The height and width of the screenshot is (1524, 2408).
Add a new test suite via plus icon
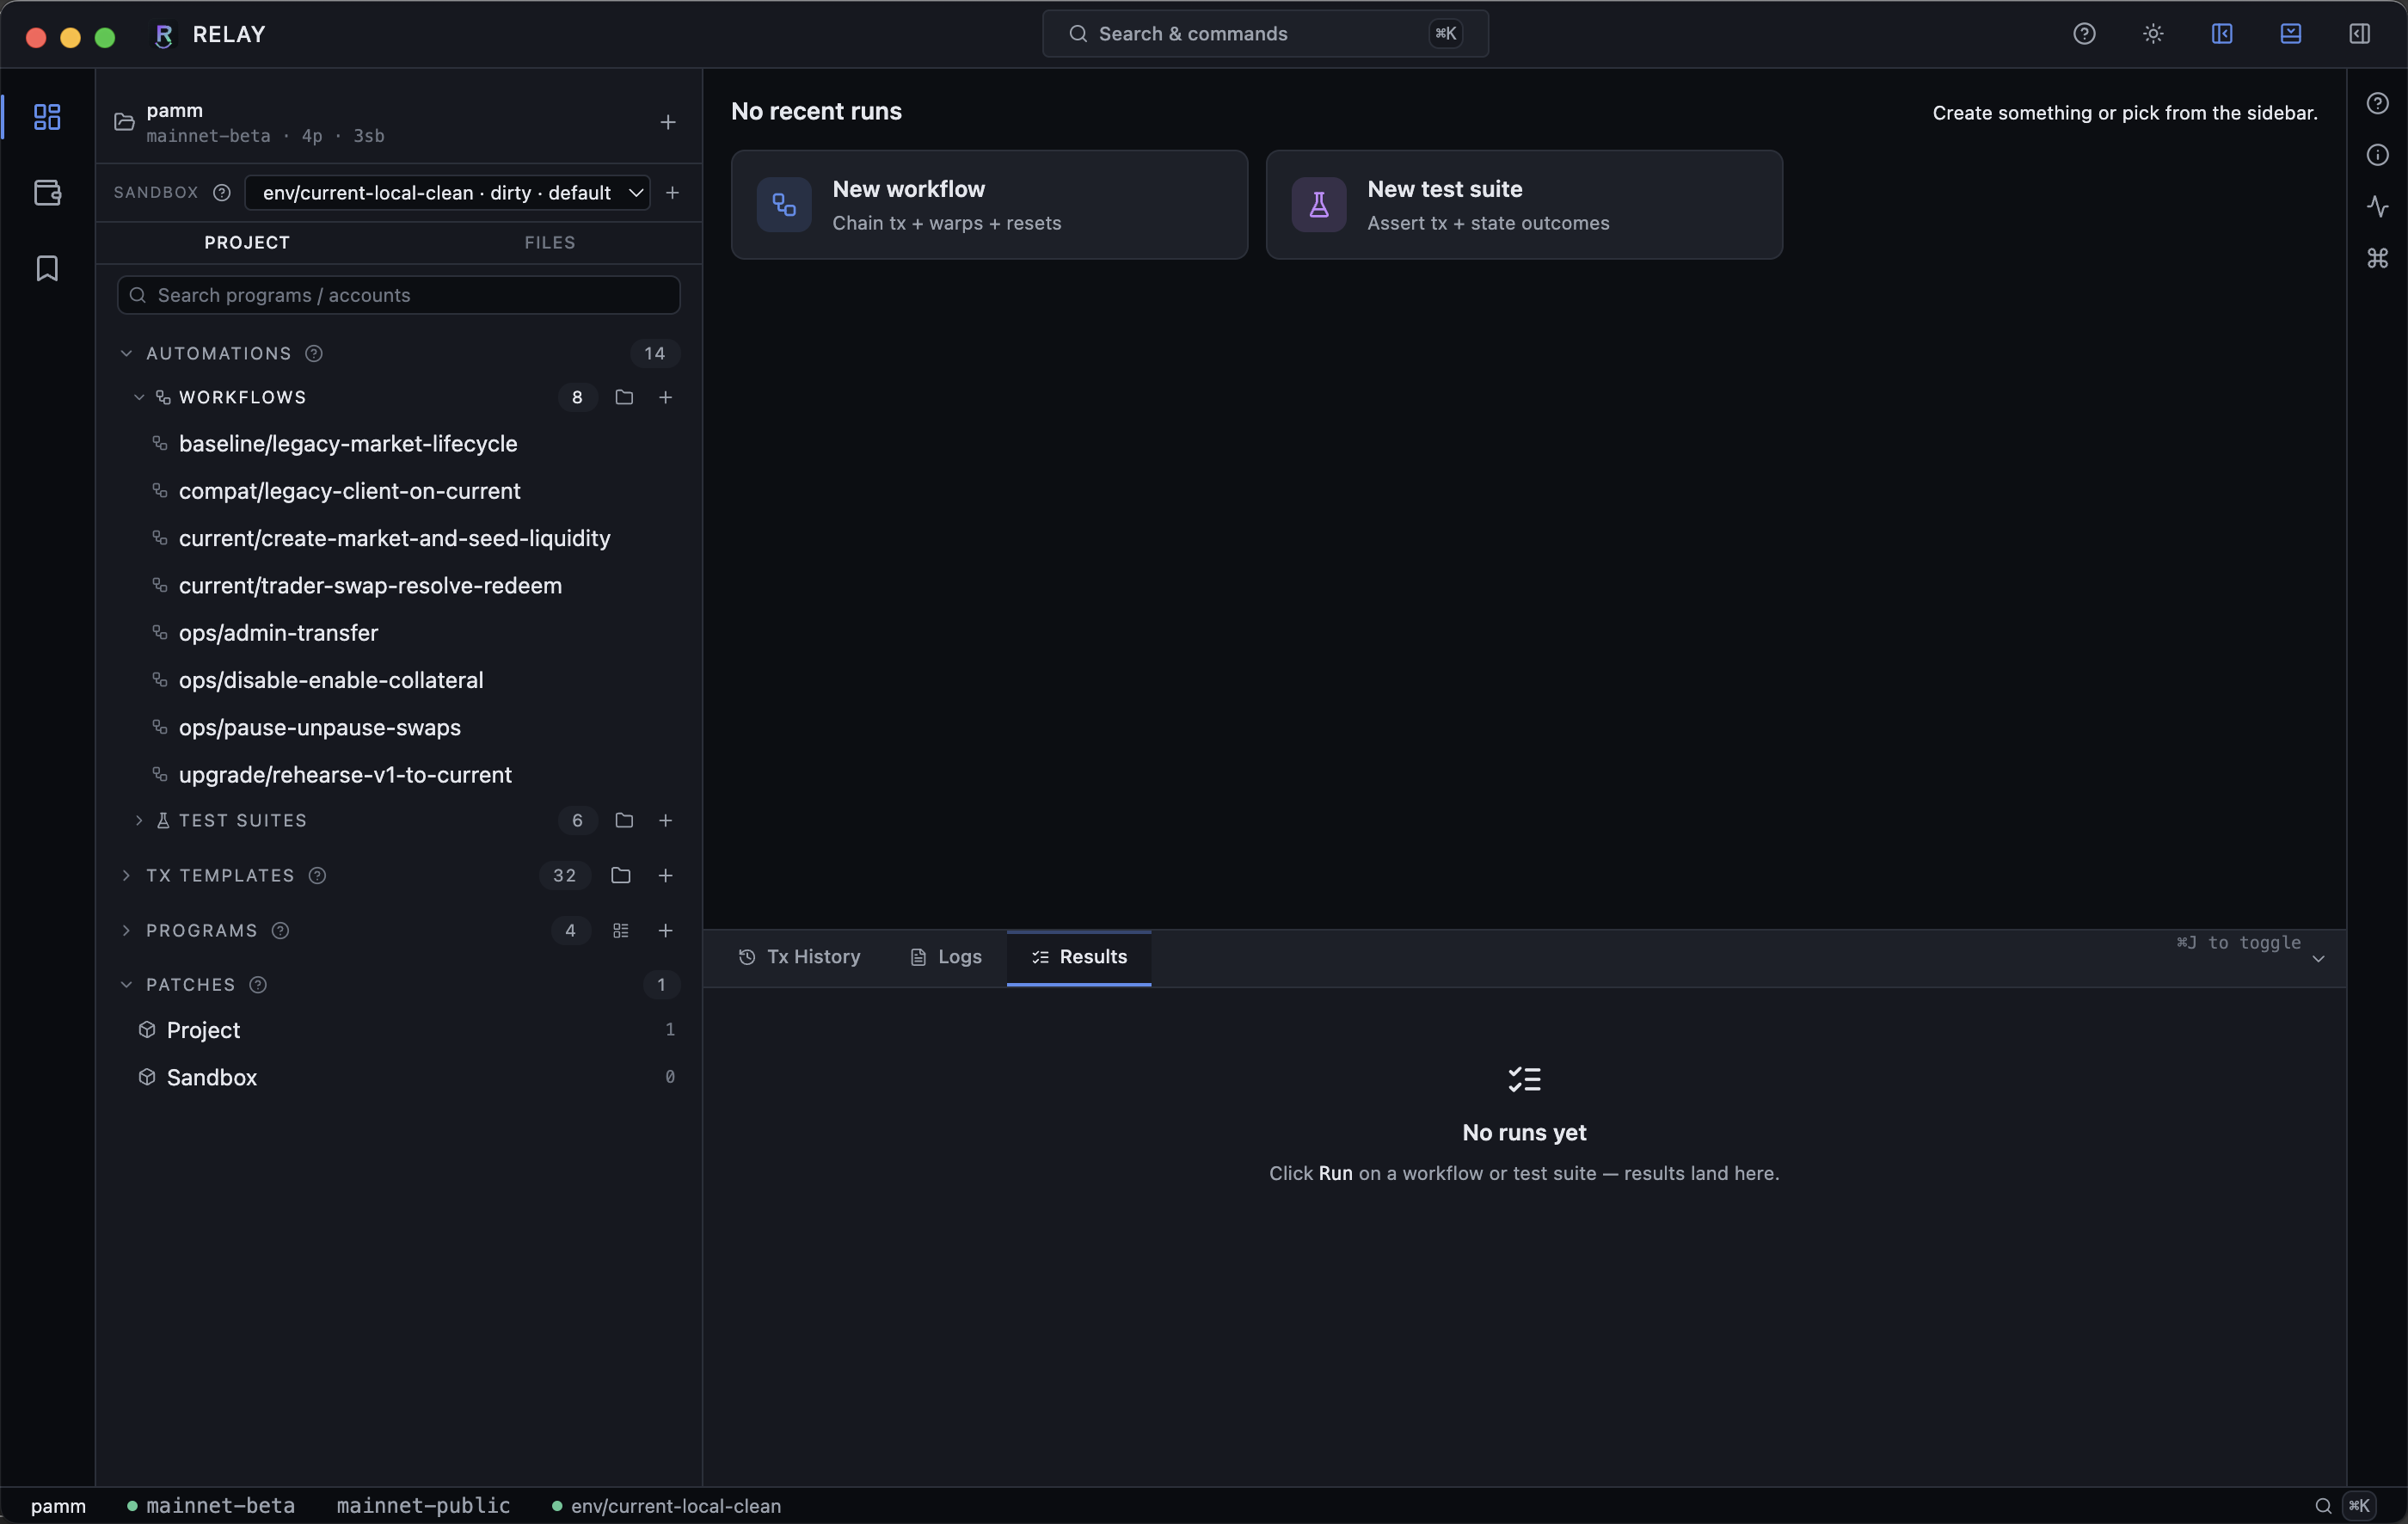coord(665,820)
